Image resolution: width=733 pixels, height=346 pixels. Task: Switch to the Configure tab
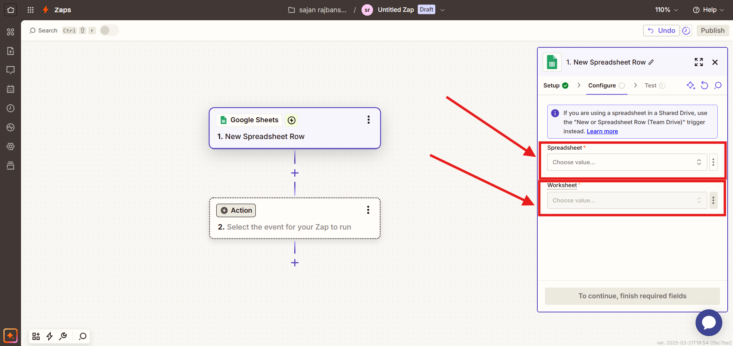[607, 86]
